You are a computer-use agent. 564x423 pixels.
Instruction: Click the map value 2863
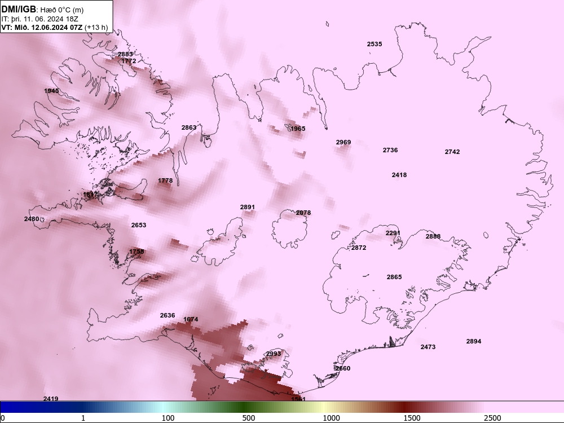tap(189, 127)
